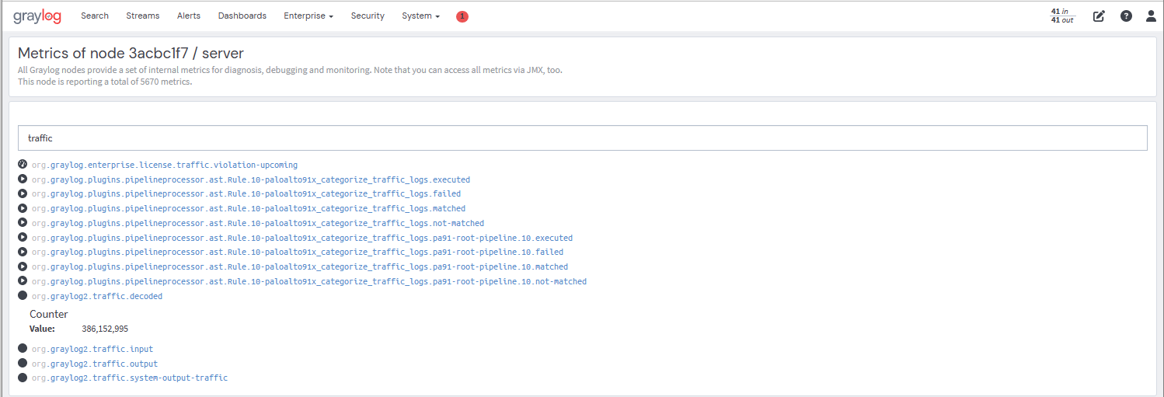Click counter icon of org.graylog2.traffic.input

(23, 348)
